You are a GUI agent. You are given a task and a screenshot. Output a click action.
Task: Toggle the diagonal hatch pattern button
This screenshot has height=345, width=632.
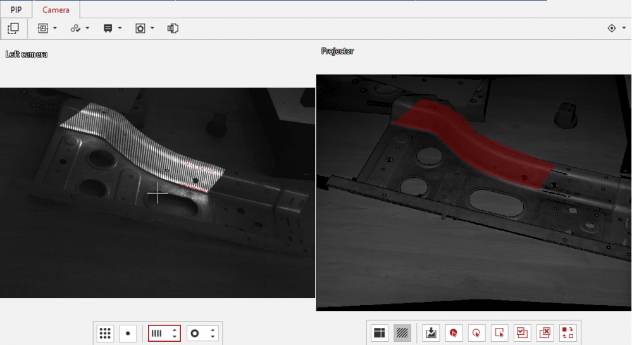[x=402, y=332]
